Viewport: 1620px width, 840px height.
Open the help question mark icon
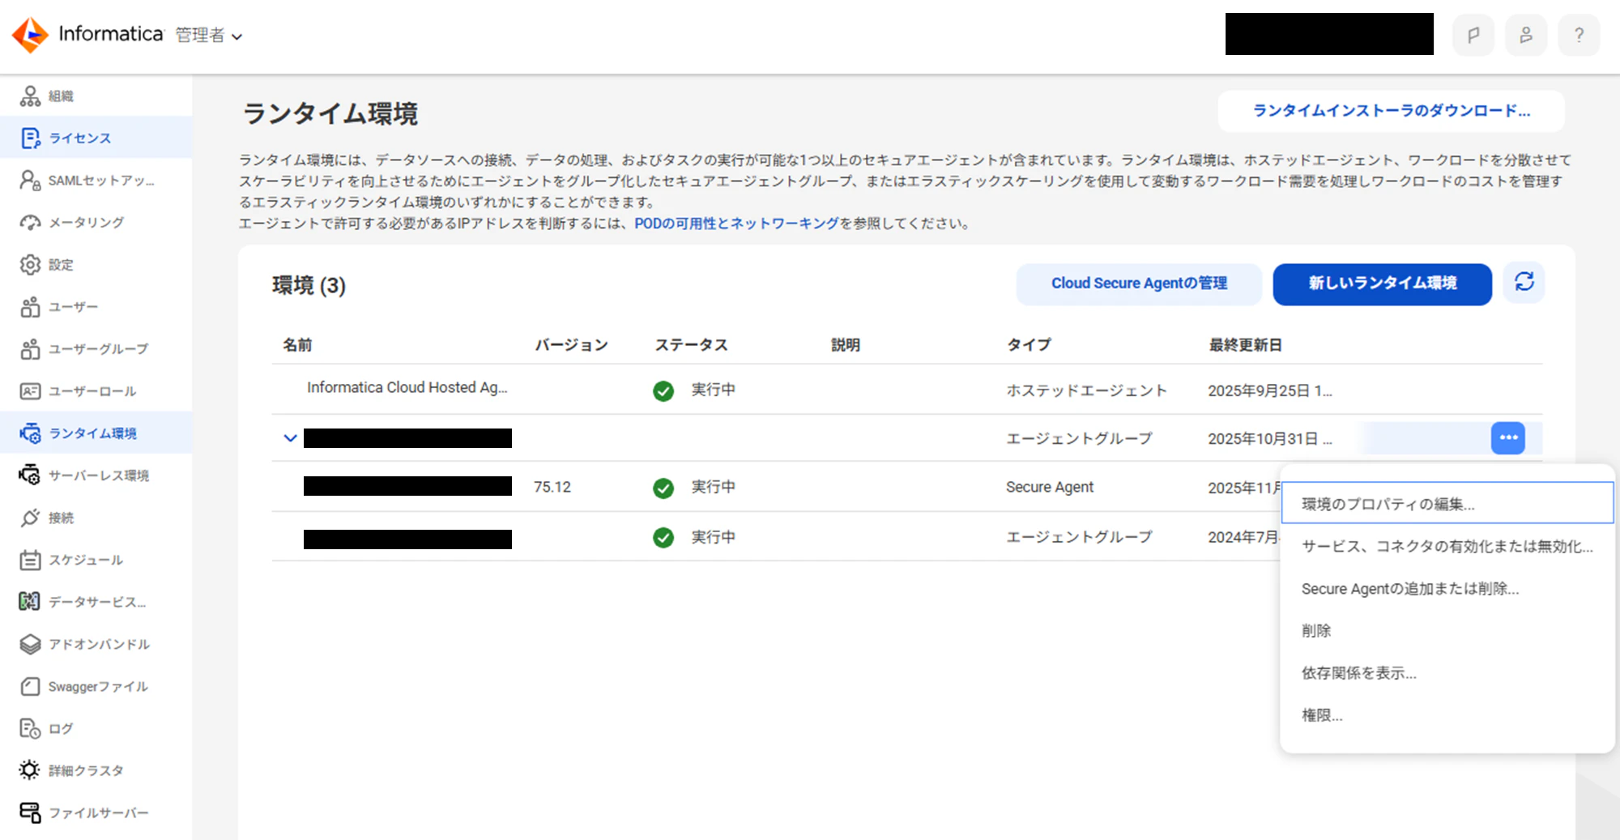[1579, 35]
